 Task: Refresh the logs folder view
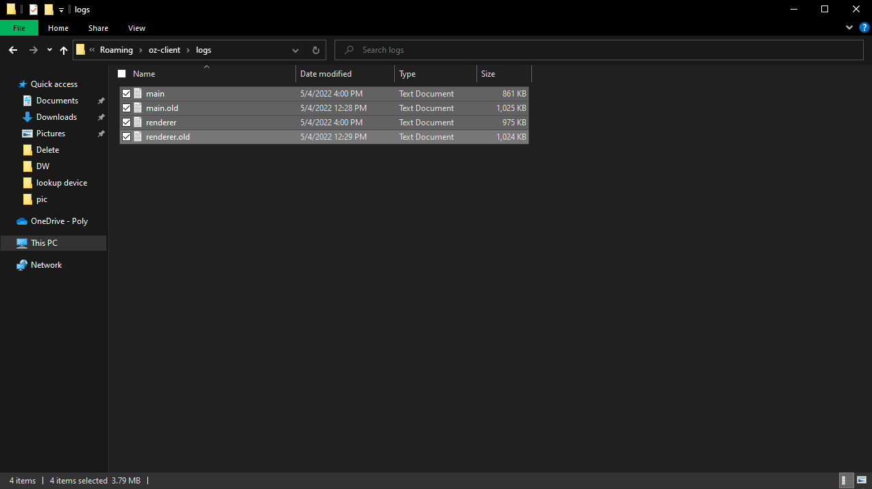point(315,49)
